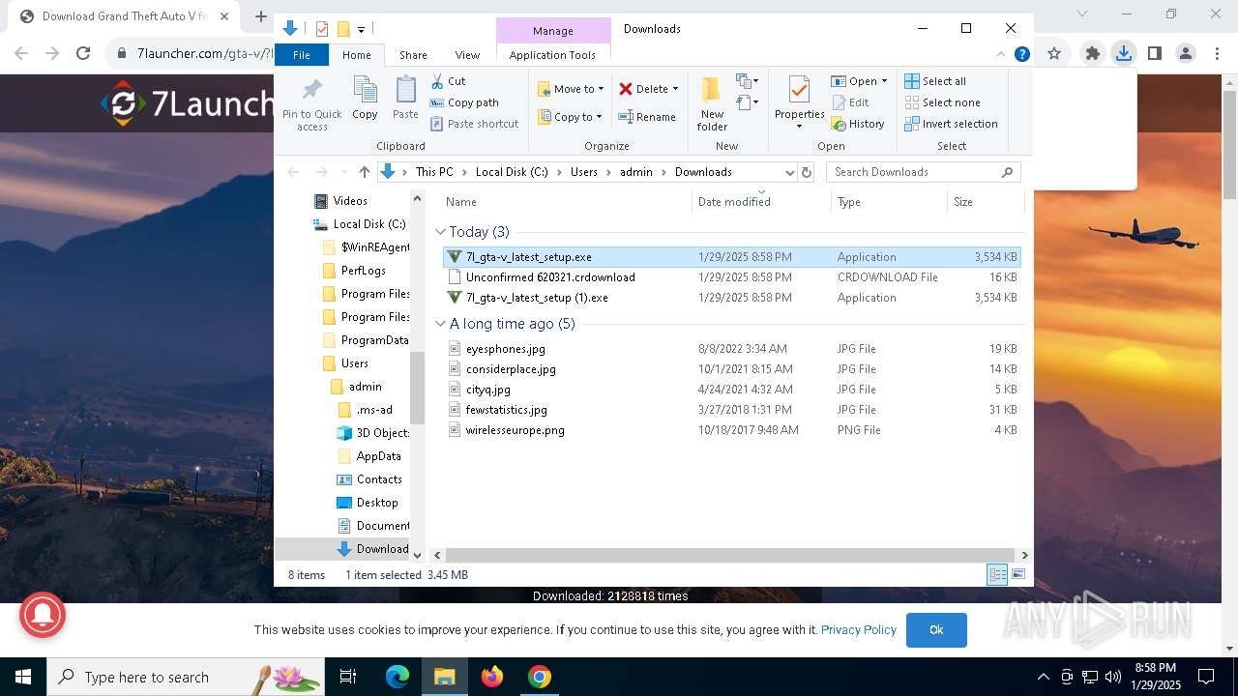Sort by Date modified column header
The image size is (1238, 696).
pyautogui.click(x=761, y=202)
